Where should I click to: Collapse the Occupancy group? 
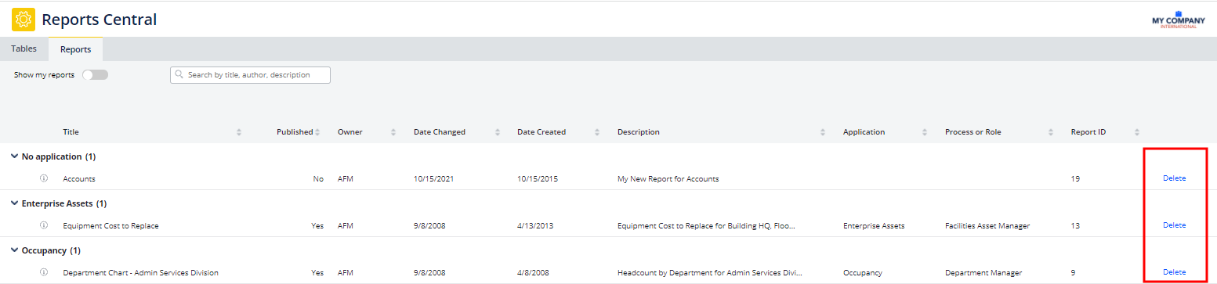14,250
